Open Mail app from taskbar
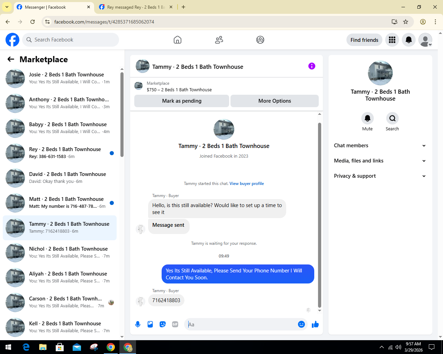 pyautogui.click(x=77, y=347)
